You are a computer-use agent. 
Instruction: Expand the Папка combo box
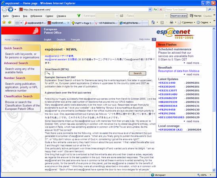(x=166, y=16)
